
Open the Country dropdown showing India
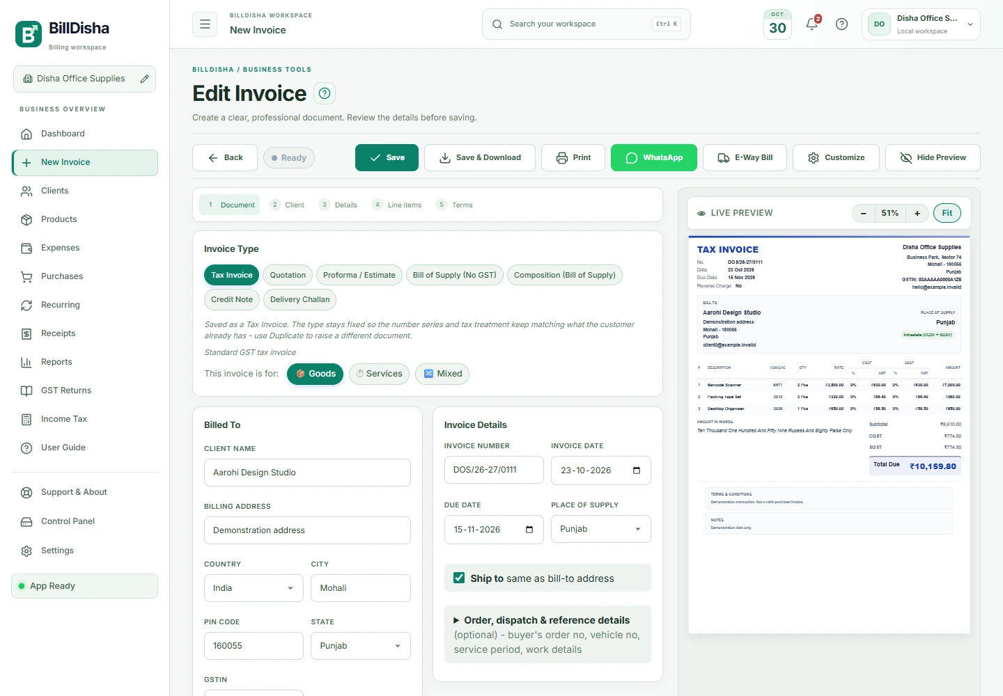pos(254,588)
